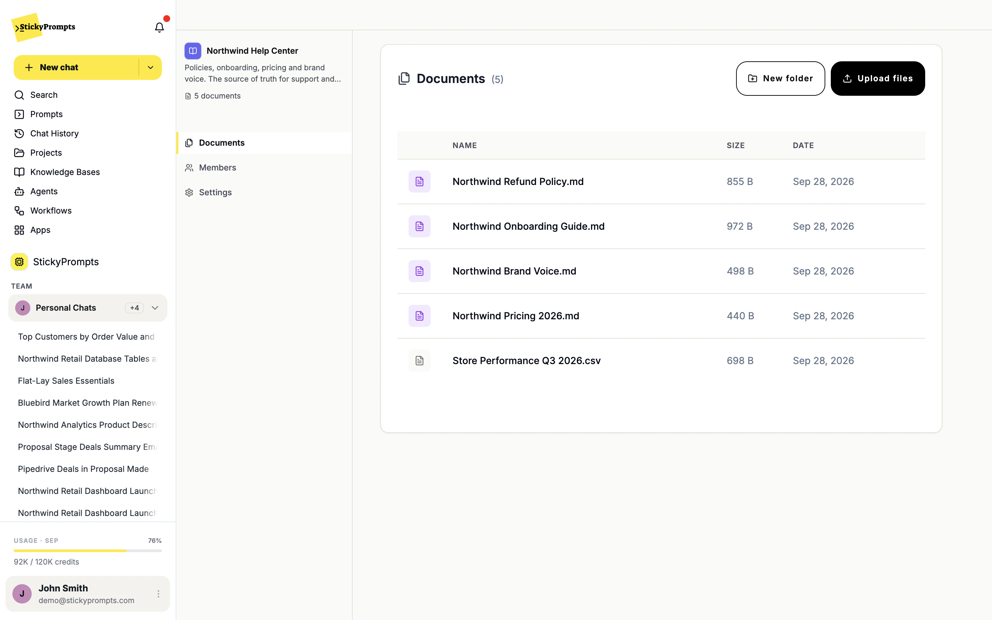Click the StickyPrompts workspace chip icon
This screenshot has width=992, height=620.
(19, 262)
